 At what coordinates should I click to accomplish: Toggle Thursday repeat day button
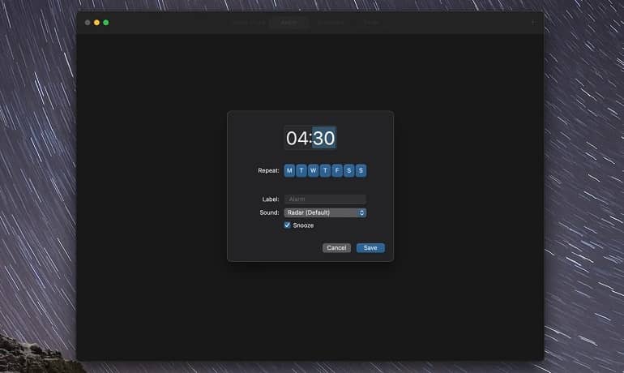(325, 170)
